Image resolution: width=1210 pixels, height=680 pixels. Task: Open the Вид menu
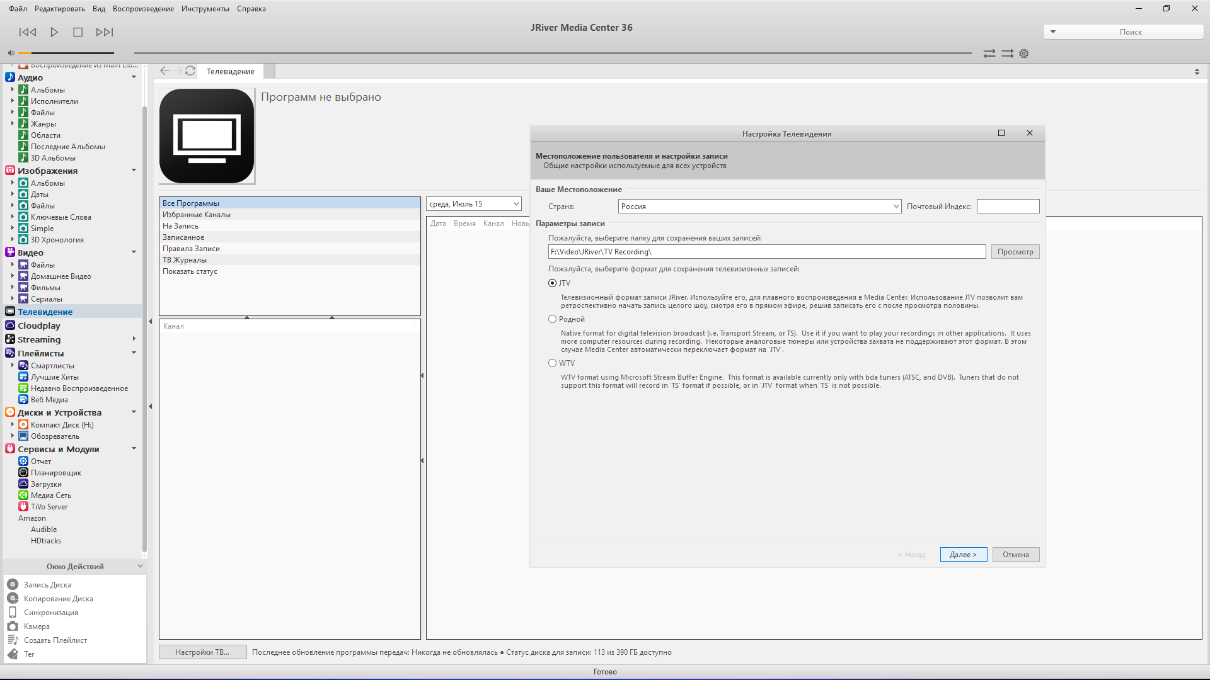(99, 9)
